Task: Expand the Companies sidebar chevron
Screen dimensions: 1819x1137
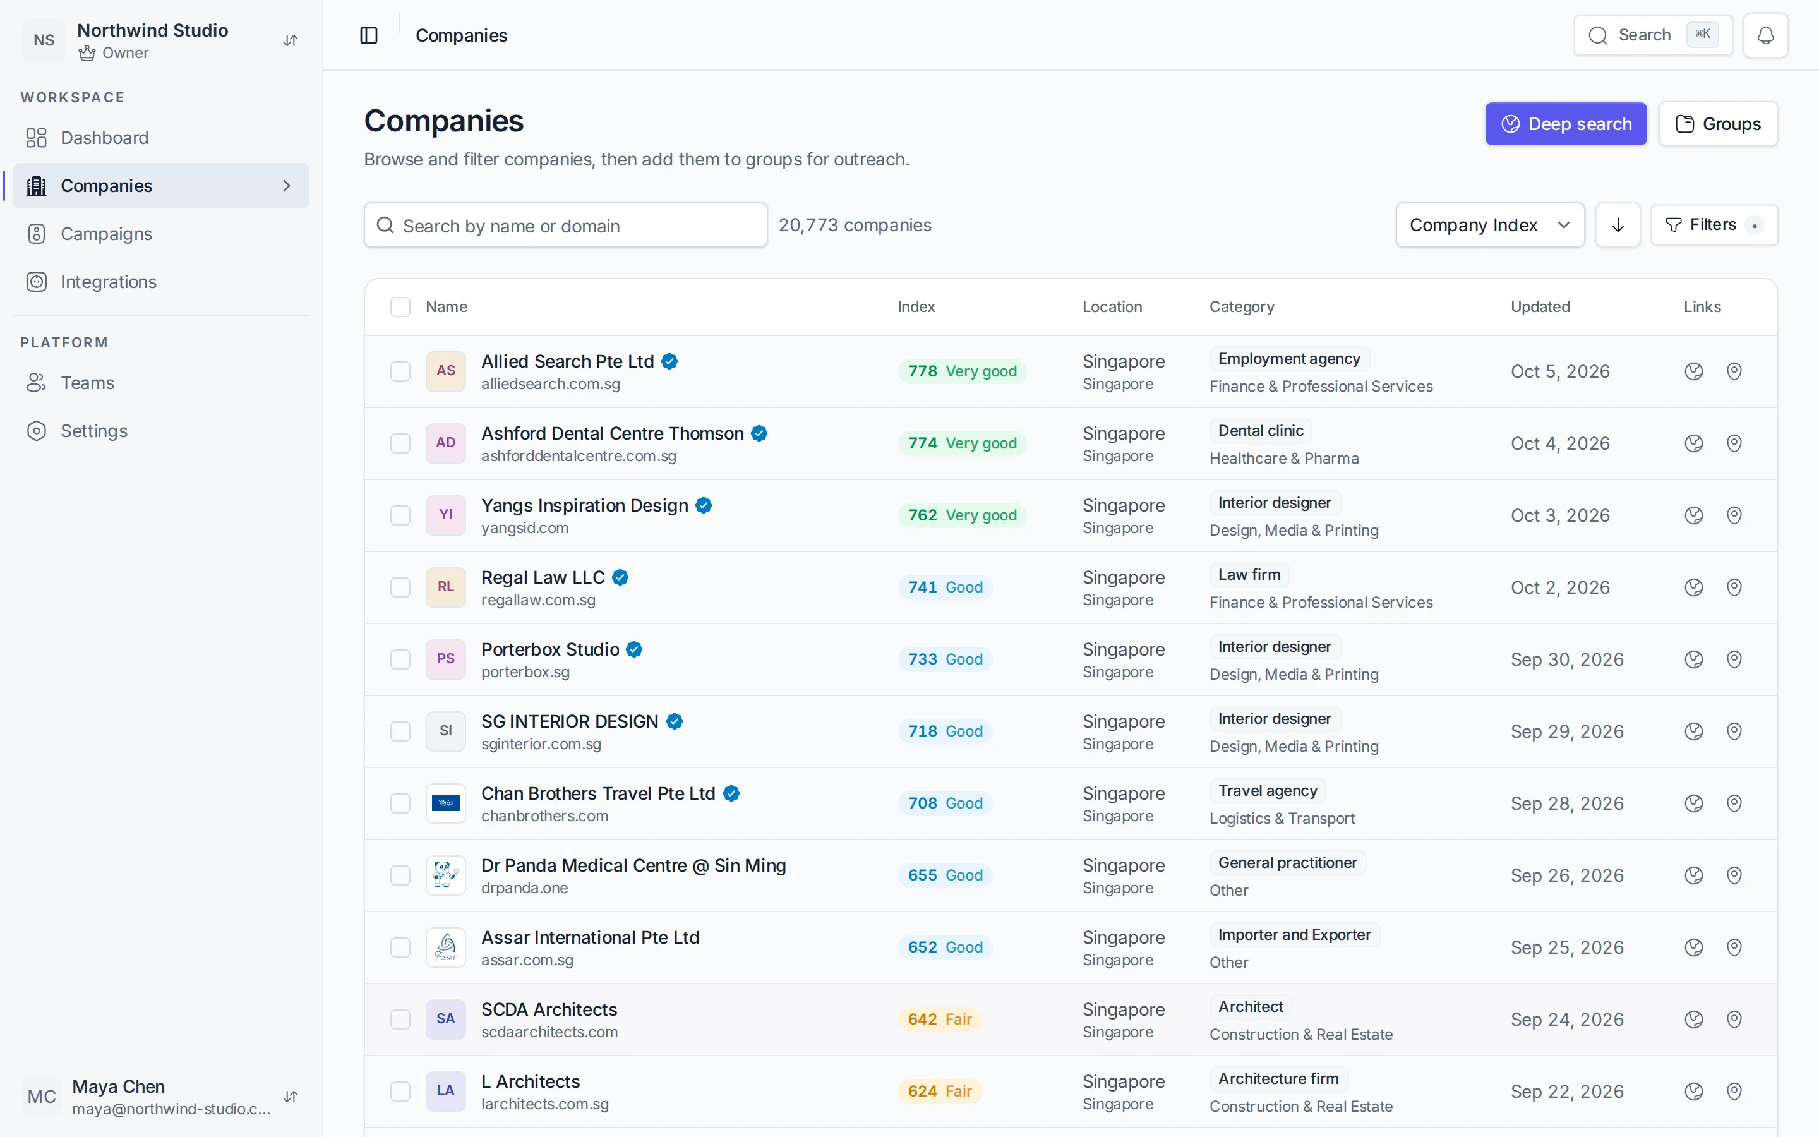Action: (x=286, y=186)
